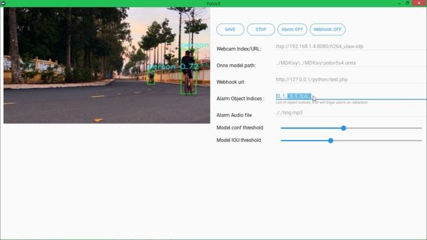Click the 'person 0.72' detection label in video
This screenshot has height=240, width=427.
click(173, 67)
